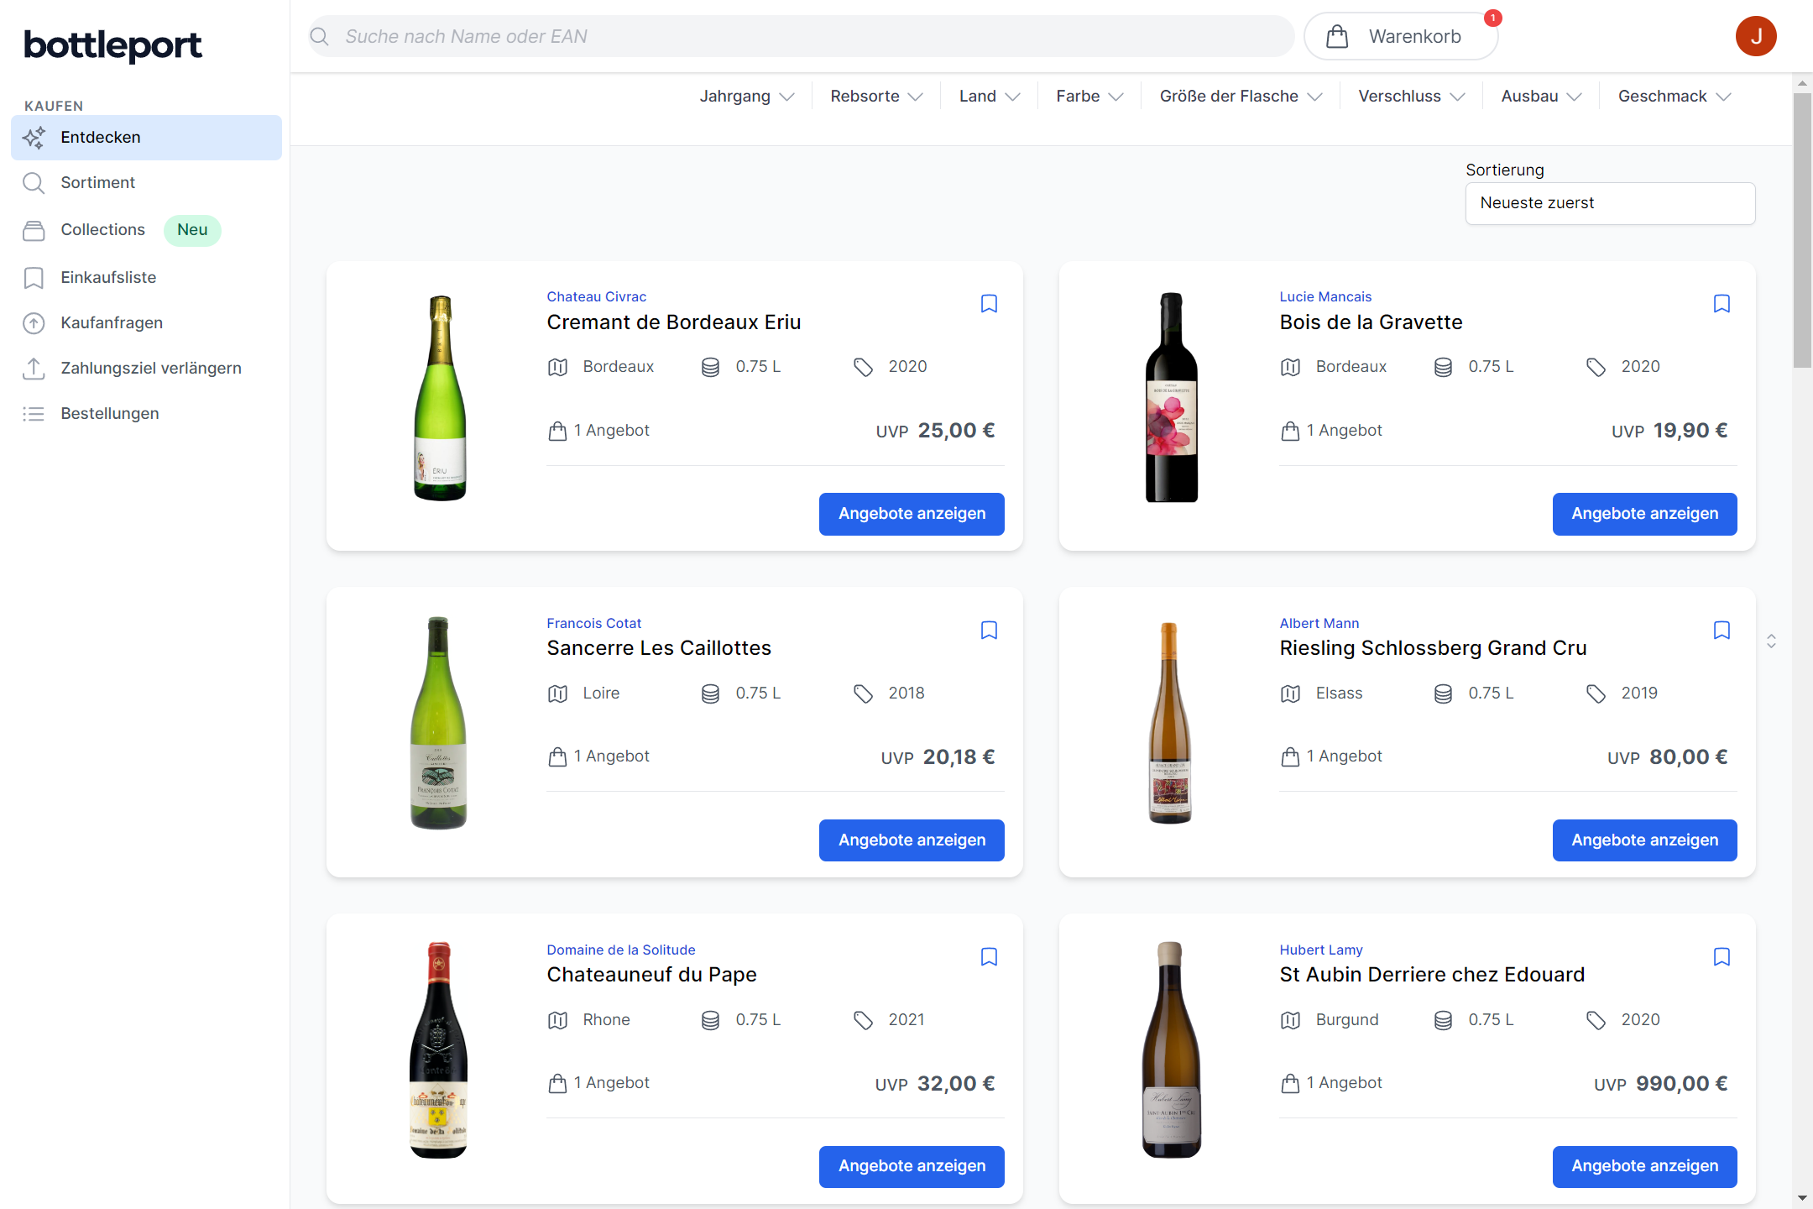Bookmark Riesling Schlossberg Grand Cru
Image resolution: width=1813 pixels, height=1209 pixels.
pyautogui.click(x=1722, y=631)
